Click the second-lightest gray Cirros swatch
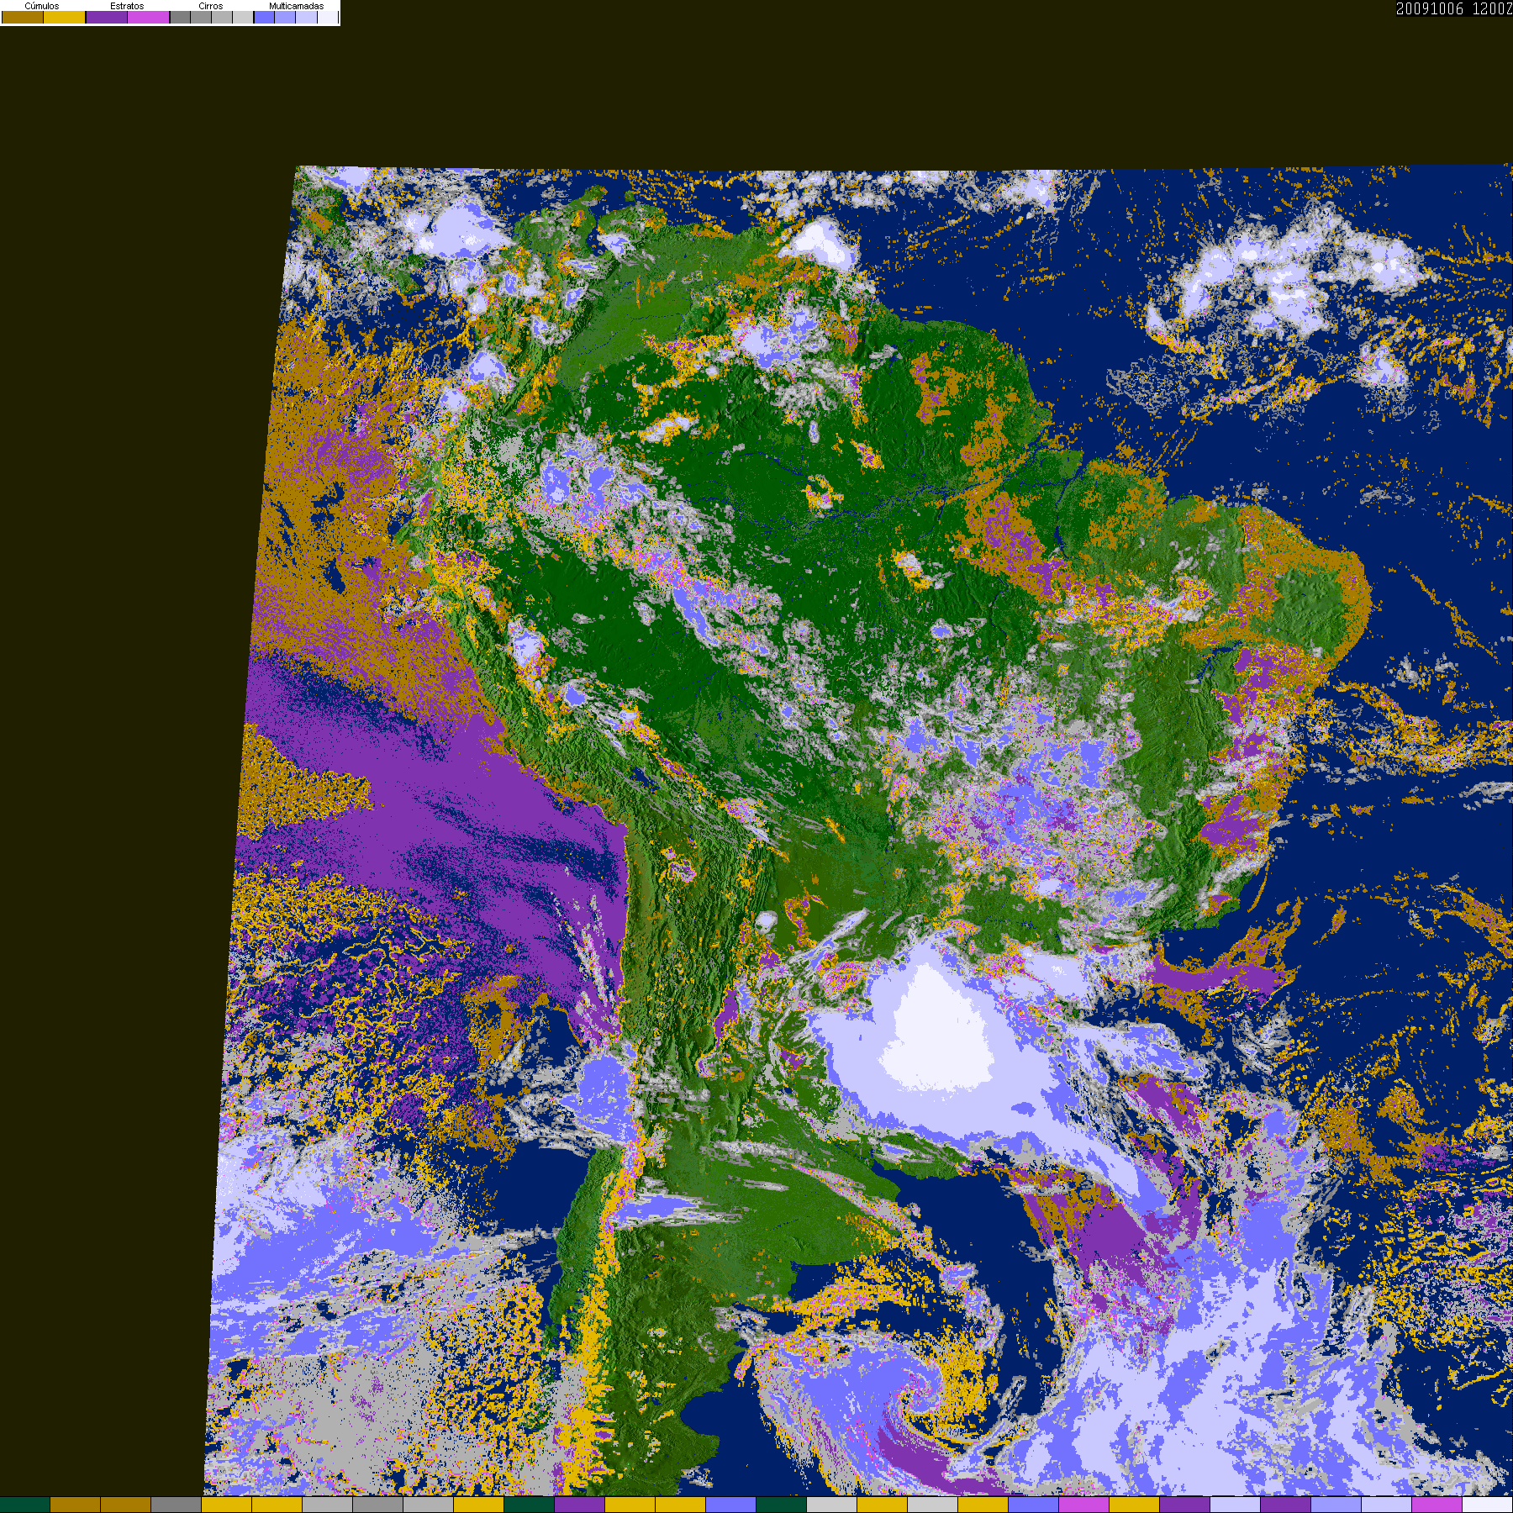The height and width of the screenshot is (1513, 1513). (222, 17)
